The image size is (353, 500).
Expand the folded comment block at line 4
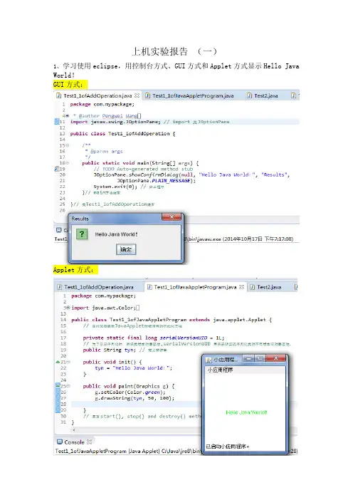[67, 116]
